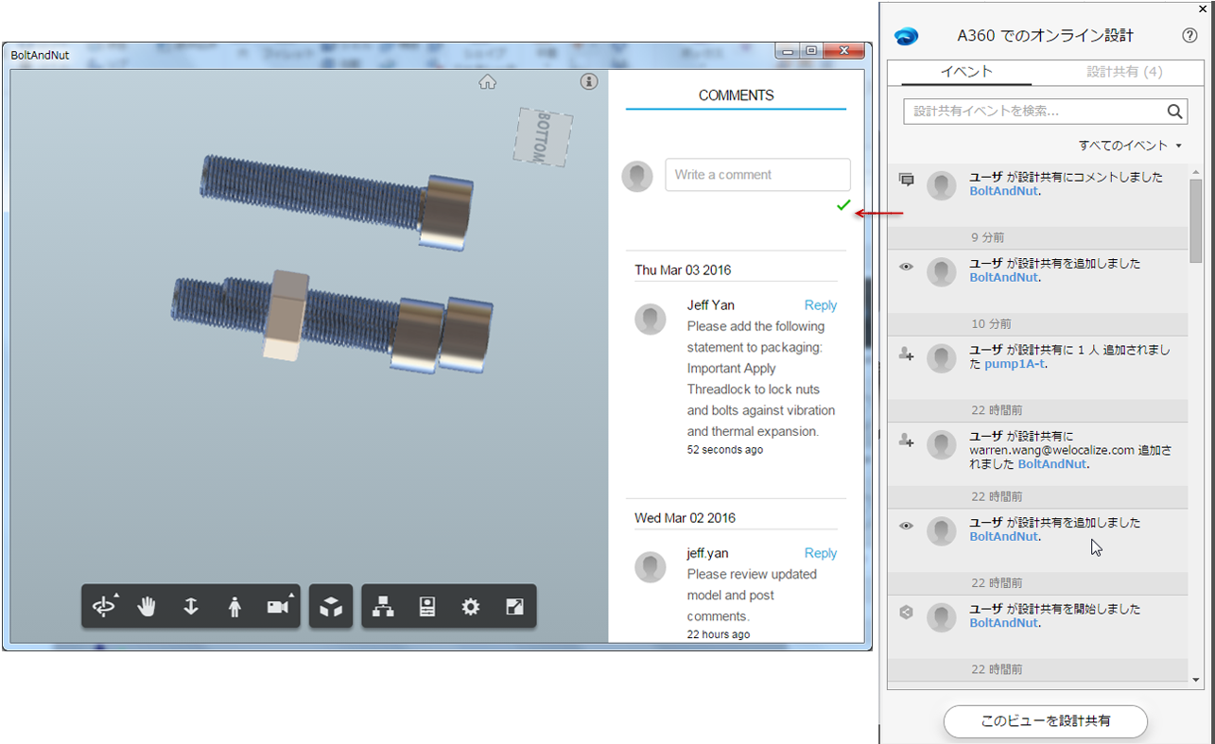Open the Model Browser hierarchy icon
The image size is (1215, 744).
point(383,607)
